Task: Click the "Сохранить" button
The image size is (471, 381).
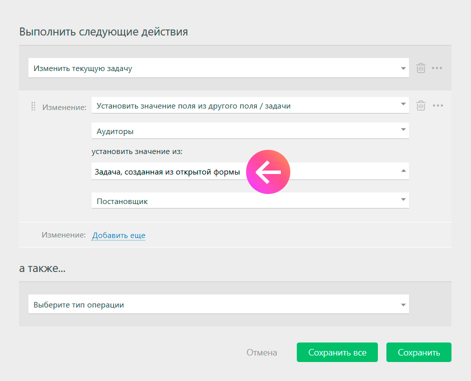Action: [x=419, y=352]
